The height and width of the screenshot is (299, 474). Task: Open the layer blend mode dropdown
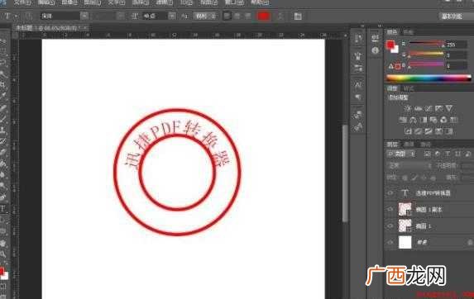(x=409, y=166)
